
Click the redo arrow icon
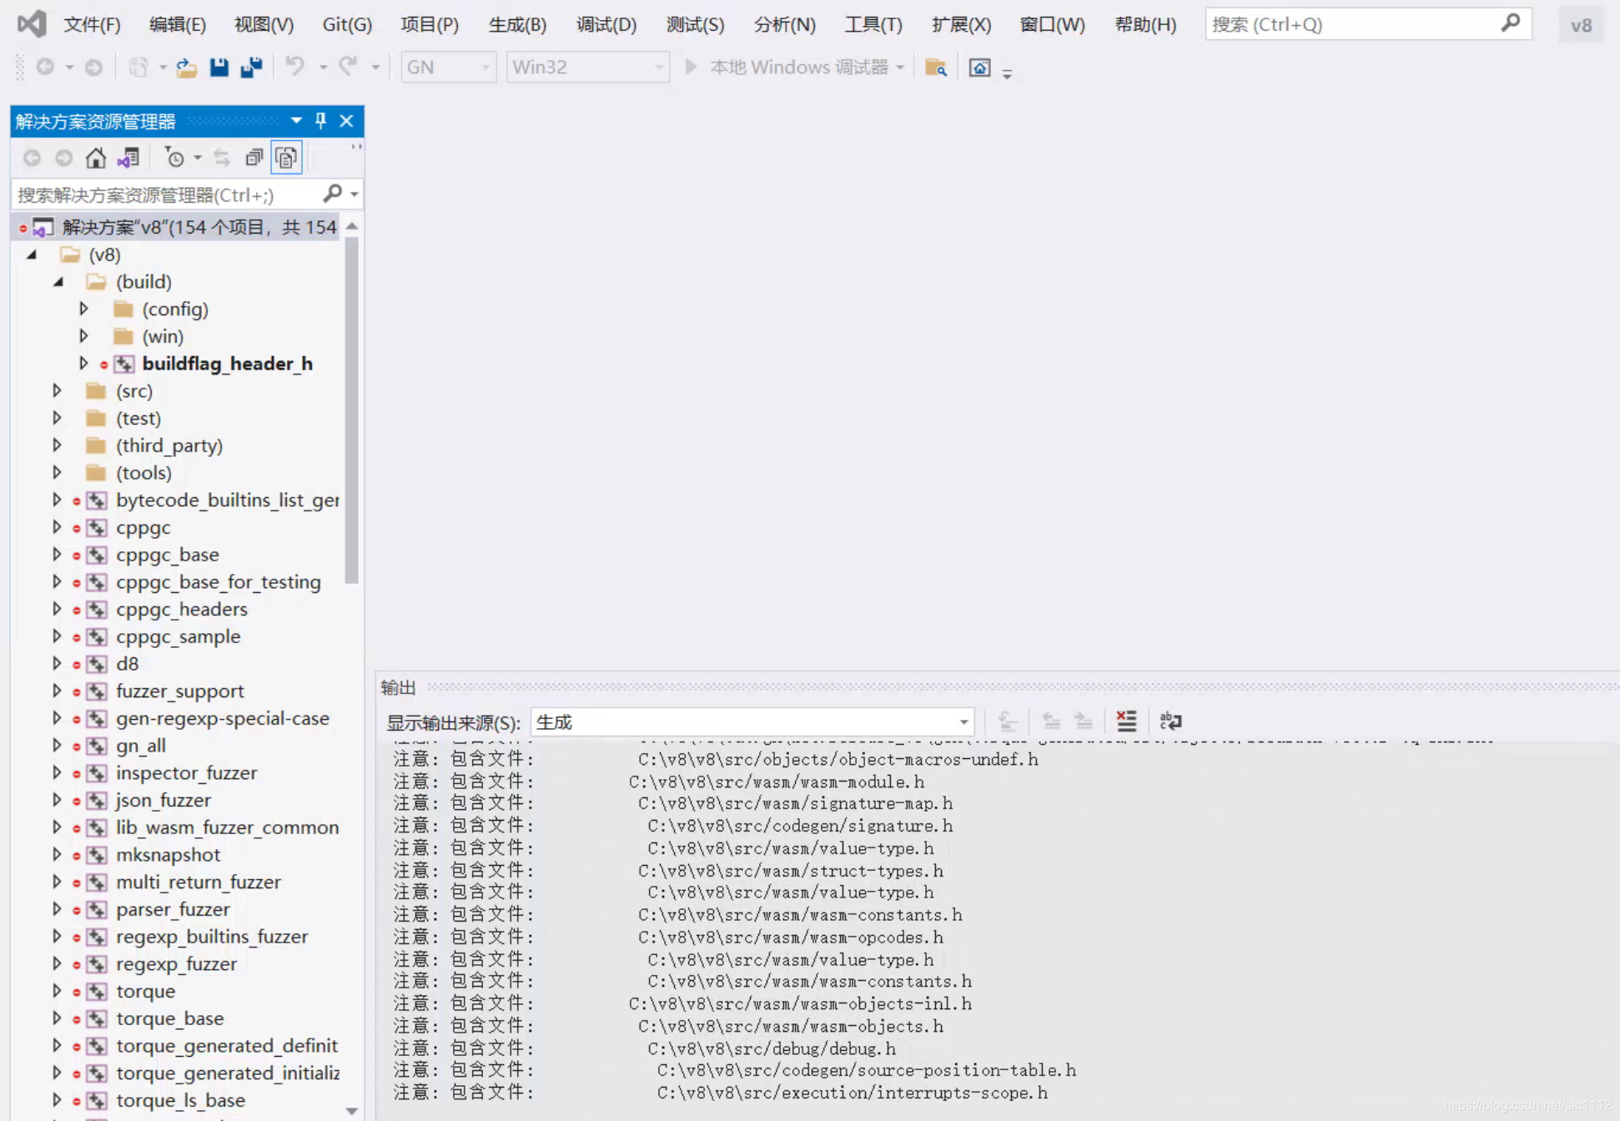(x=348, y=66)
